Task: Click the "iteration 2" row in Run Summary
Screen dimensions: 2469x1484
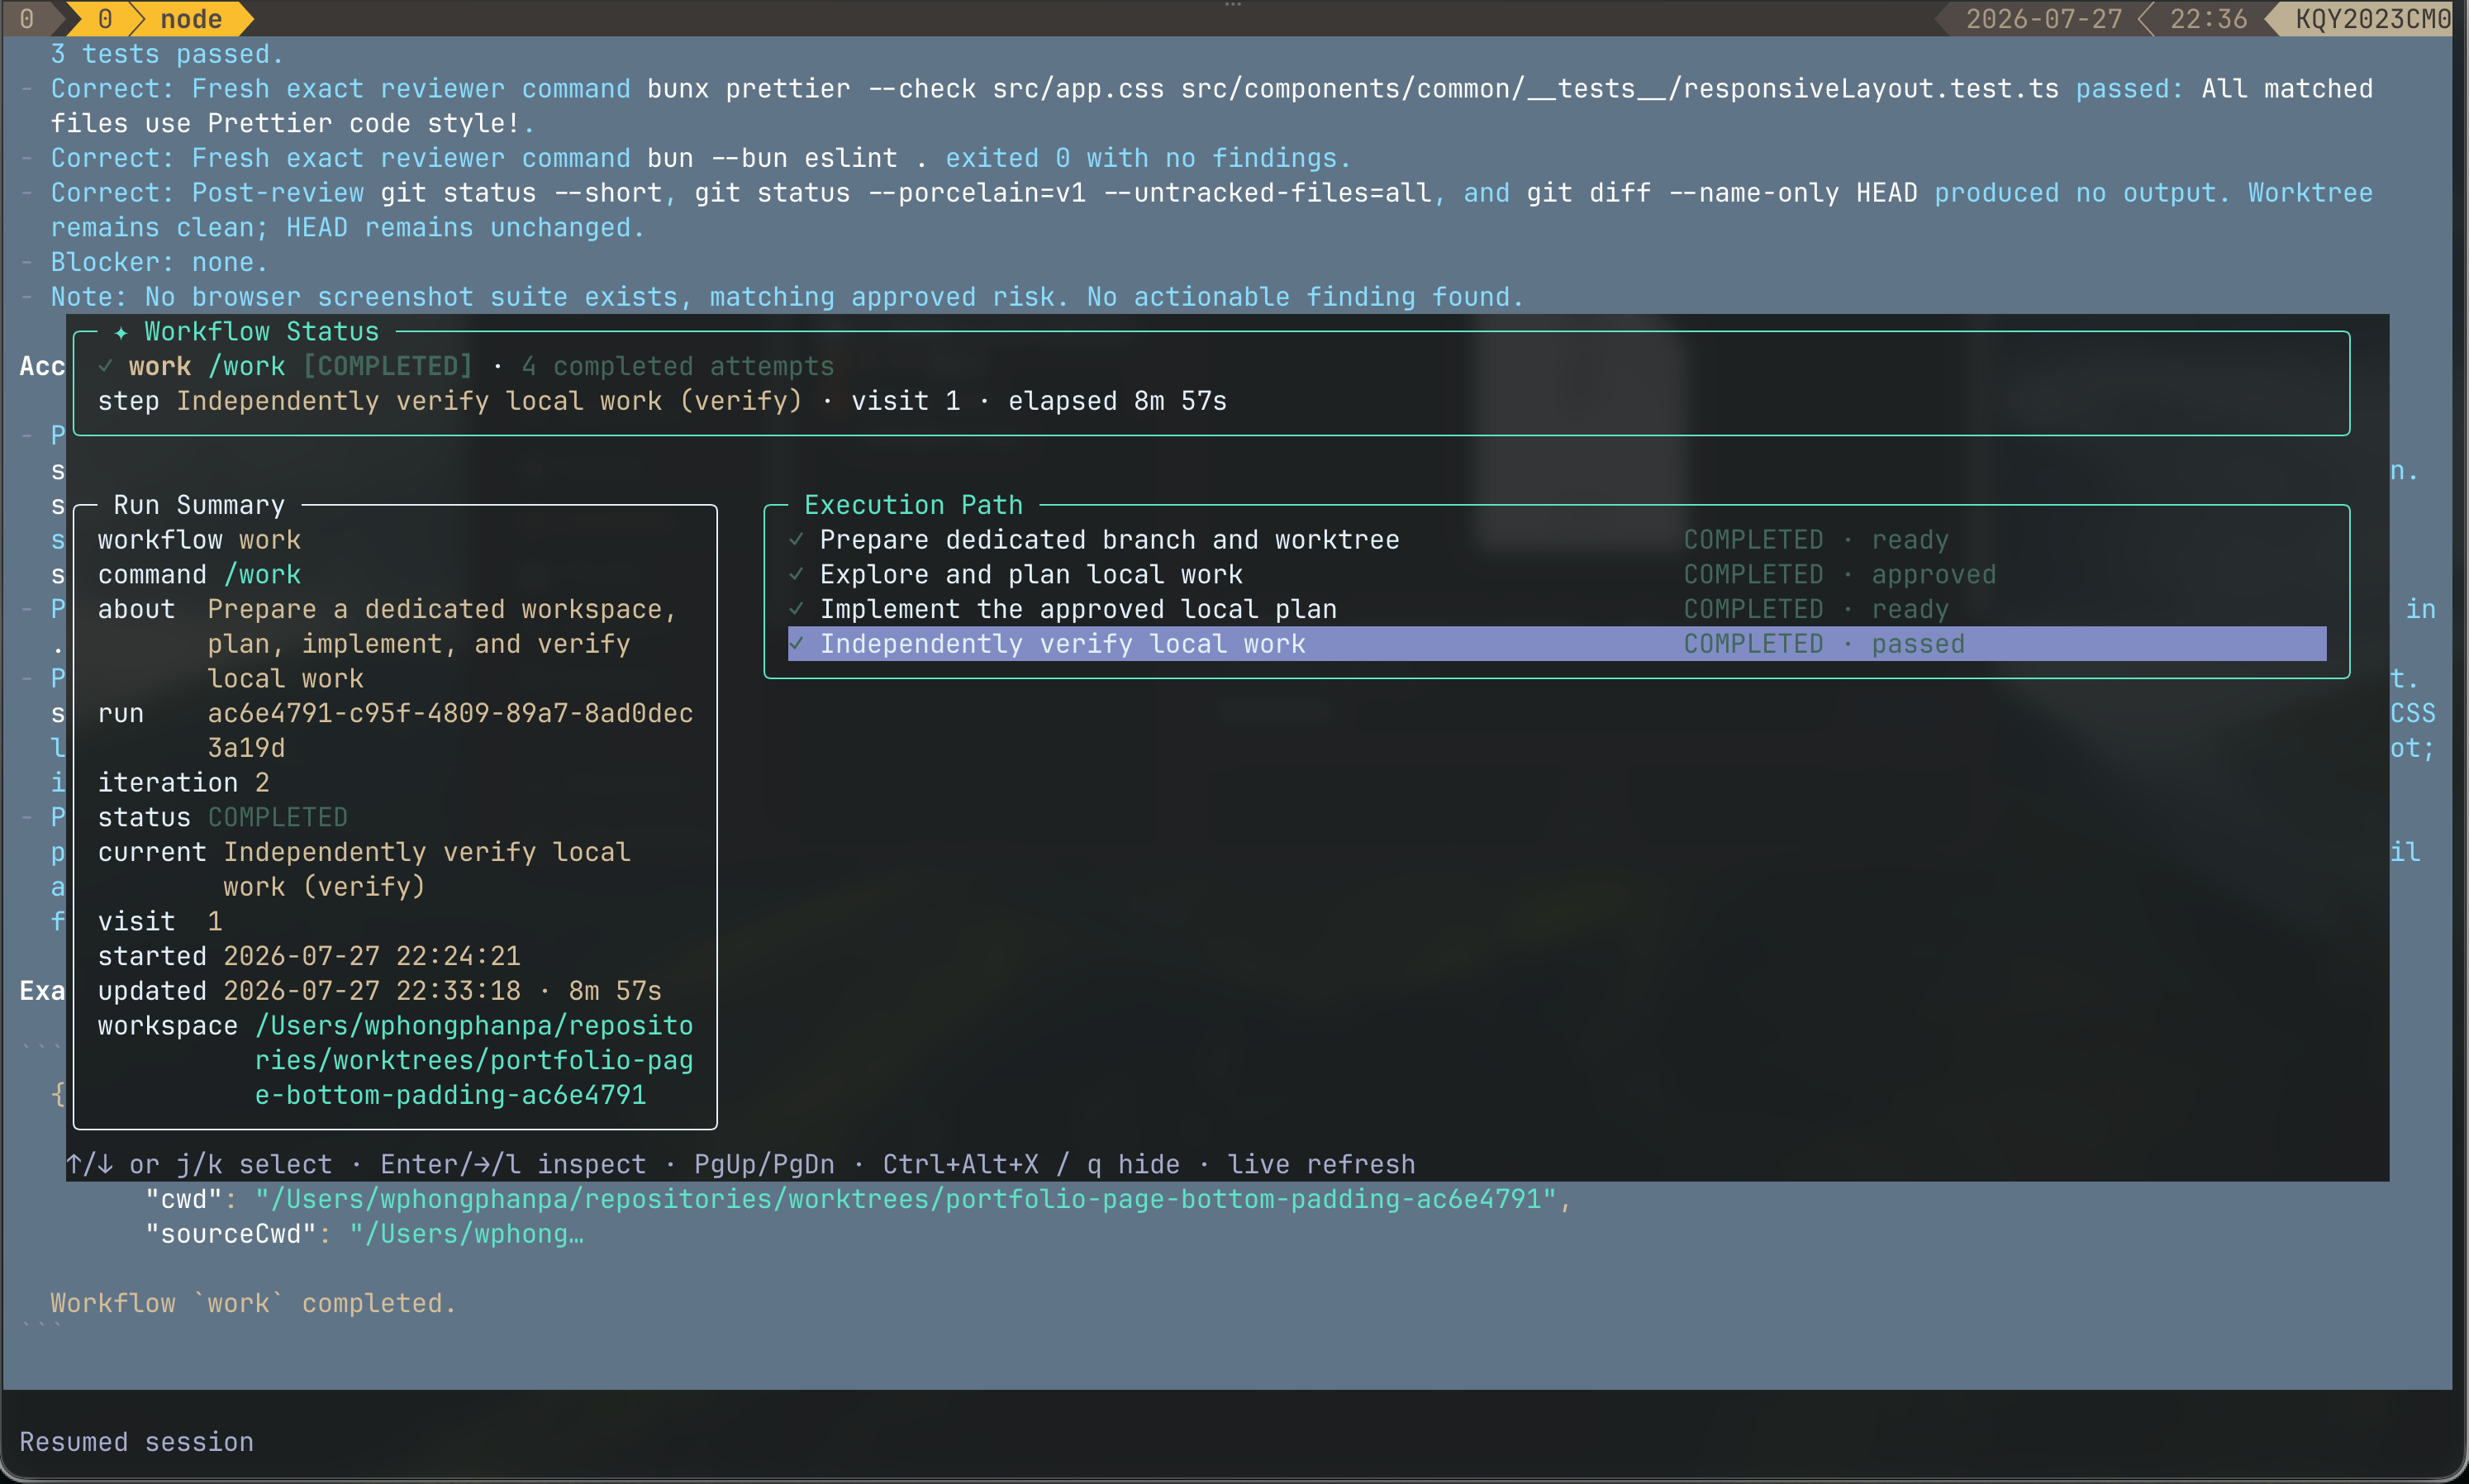Action: coord(183,783)
